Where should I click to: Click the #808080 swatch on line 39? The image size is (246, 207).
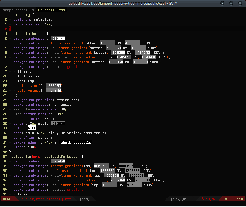point(126,166)
